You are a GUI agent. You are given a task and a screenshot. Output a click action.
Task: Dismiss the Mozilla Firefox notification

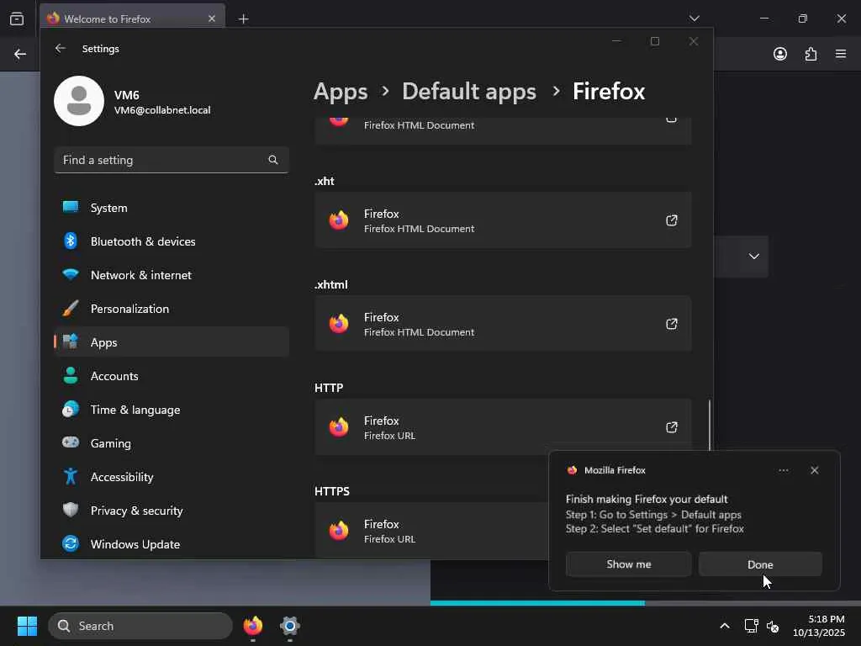(814, 470)
